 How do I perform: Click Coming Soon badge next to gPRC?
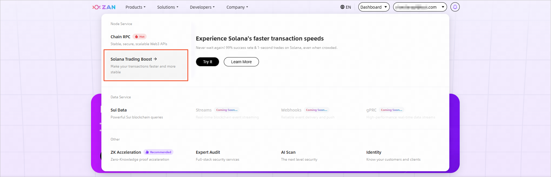click(391, 110)
